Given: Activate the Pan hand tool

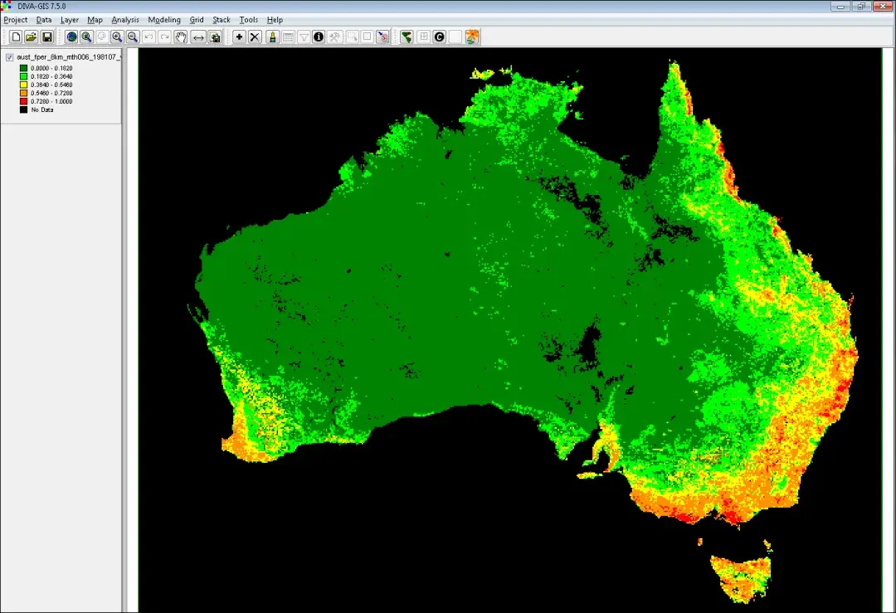Looking at the screenshot, I should (x=180, y=37).
